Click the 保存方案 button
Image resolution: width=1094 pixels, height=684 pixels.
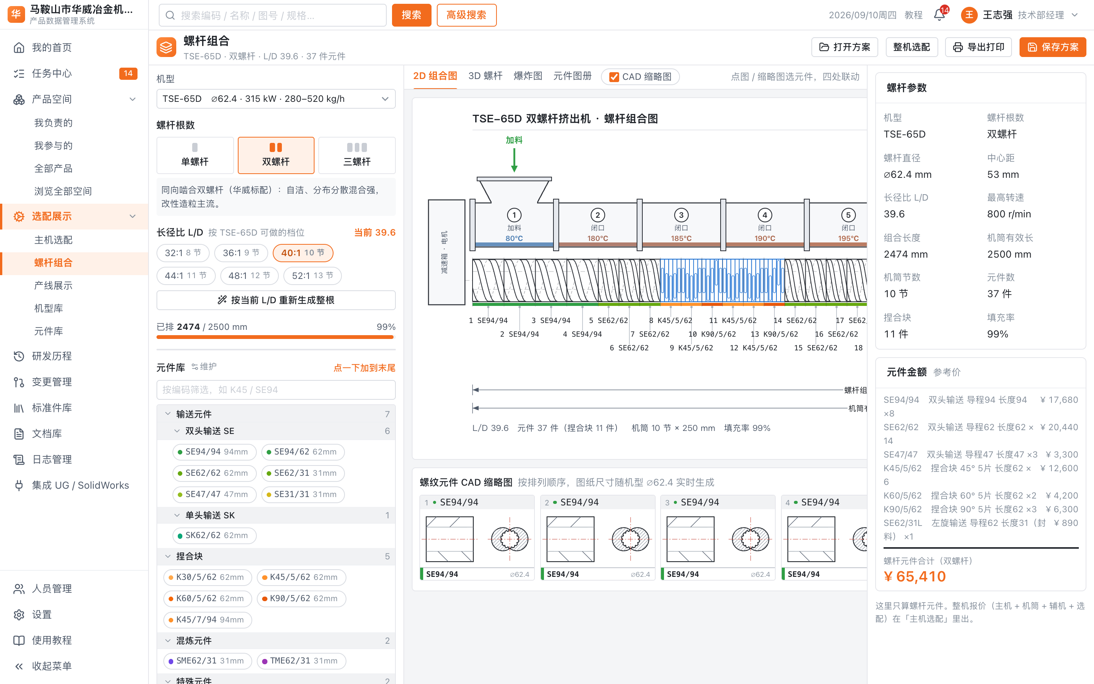coord(1053,47)
